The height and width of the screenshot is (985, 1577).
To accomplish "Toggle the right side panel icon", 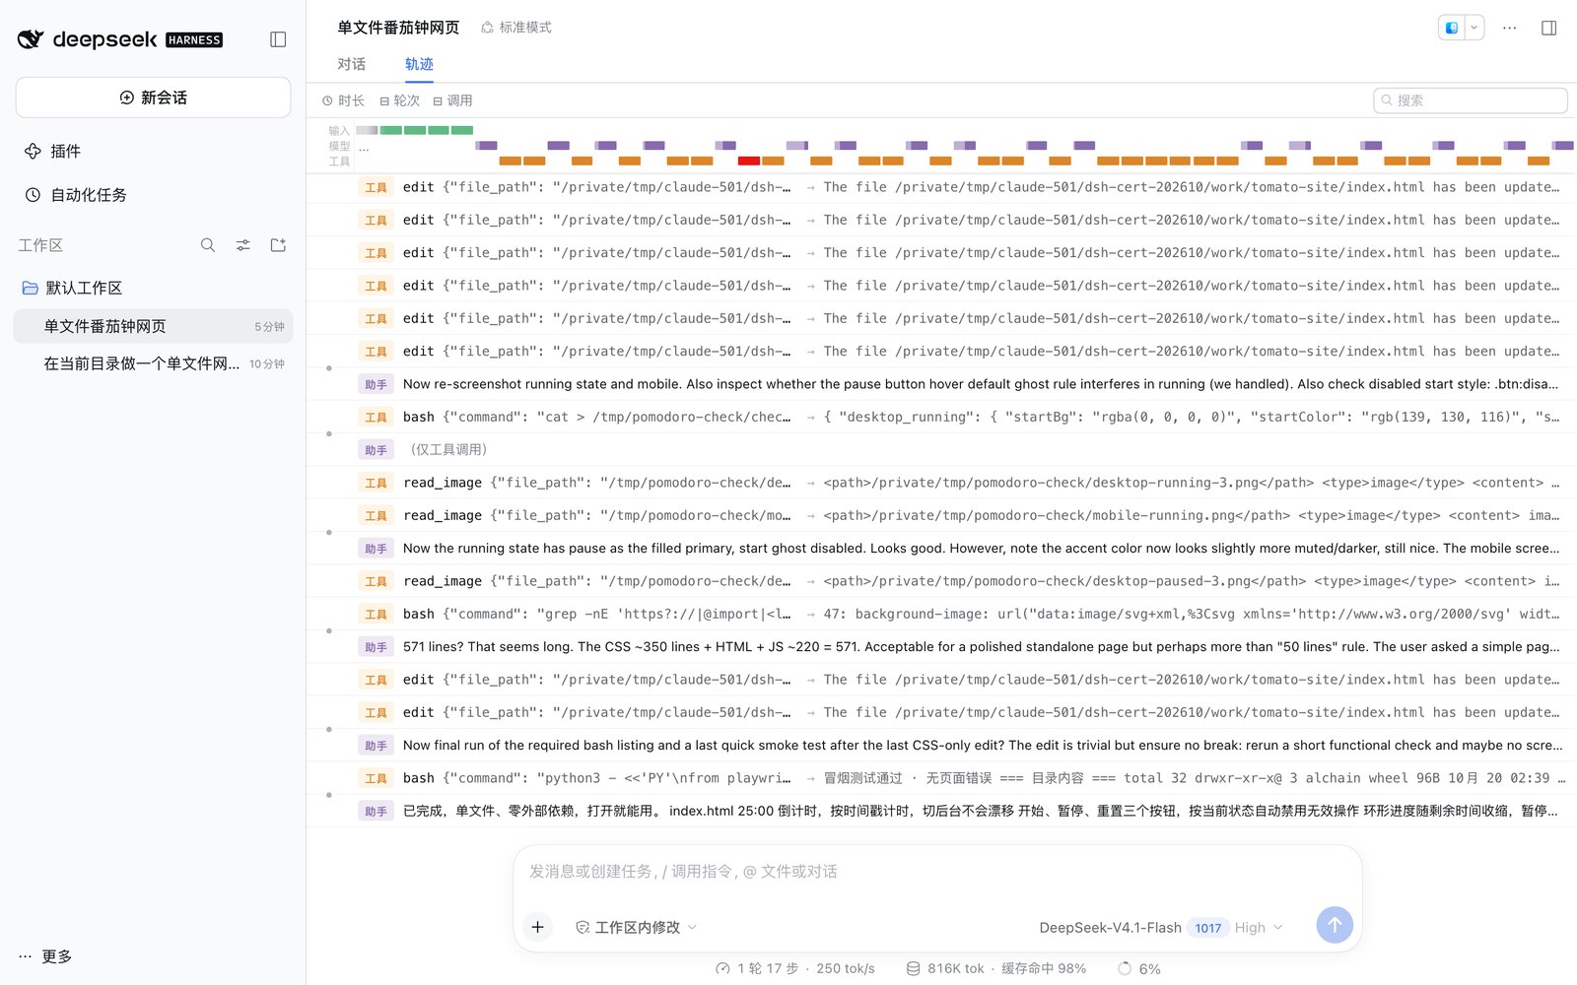I will click(x=1548, y=28).
